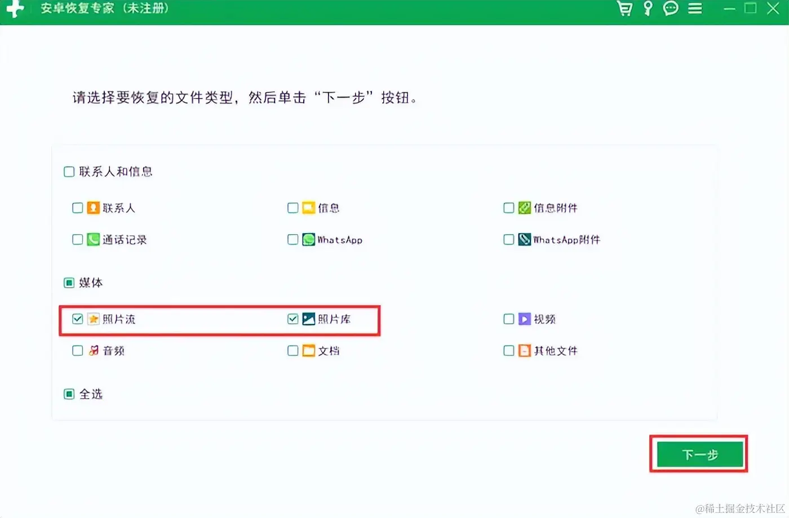
Task: Check the 信息附件 checkbox
Action: coord(509,208)
